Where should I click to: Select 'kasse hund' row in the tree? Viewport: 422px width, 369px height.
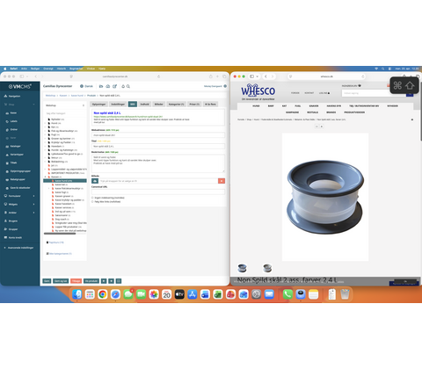65,181
